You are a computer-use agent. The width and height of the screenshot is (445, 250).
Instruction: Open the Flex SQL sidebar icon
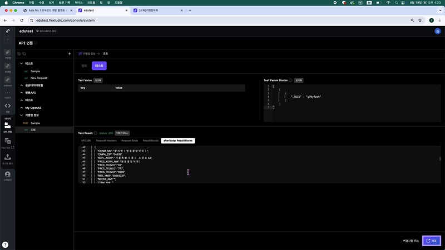click(8, 143)
